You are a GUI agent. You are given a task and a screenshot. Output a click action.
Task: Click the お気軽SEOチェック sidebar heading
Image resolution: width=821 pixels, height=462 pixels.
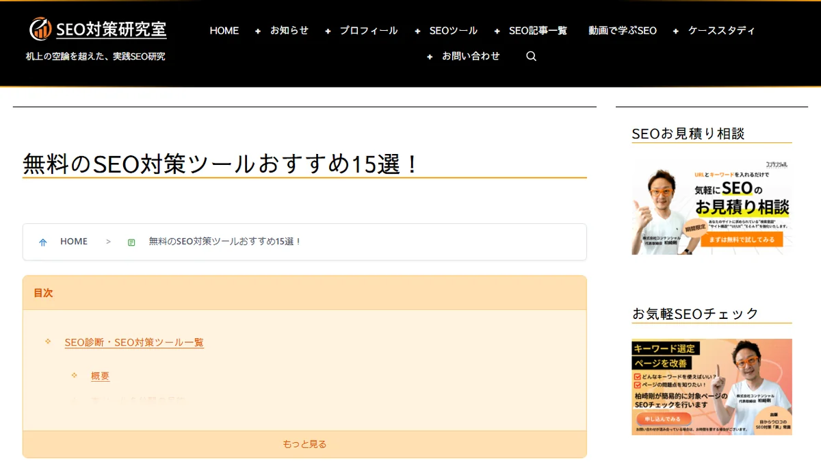point(696,313)
